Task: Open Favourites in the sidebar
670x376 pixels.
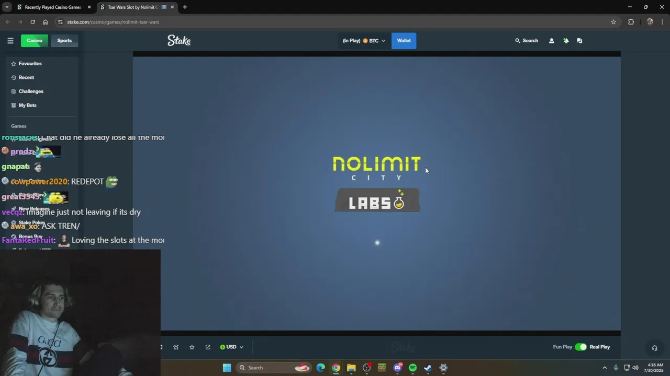Action: pyautogui.click(x=30, y=64)
